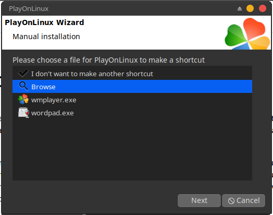Click the PlayOnLinux clover logo in header
Viewport: 273px width, 215px height.
[247, 33]
